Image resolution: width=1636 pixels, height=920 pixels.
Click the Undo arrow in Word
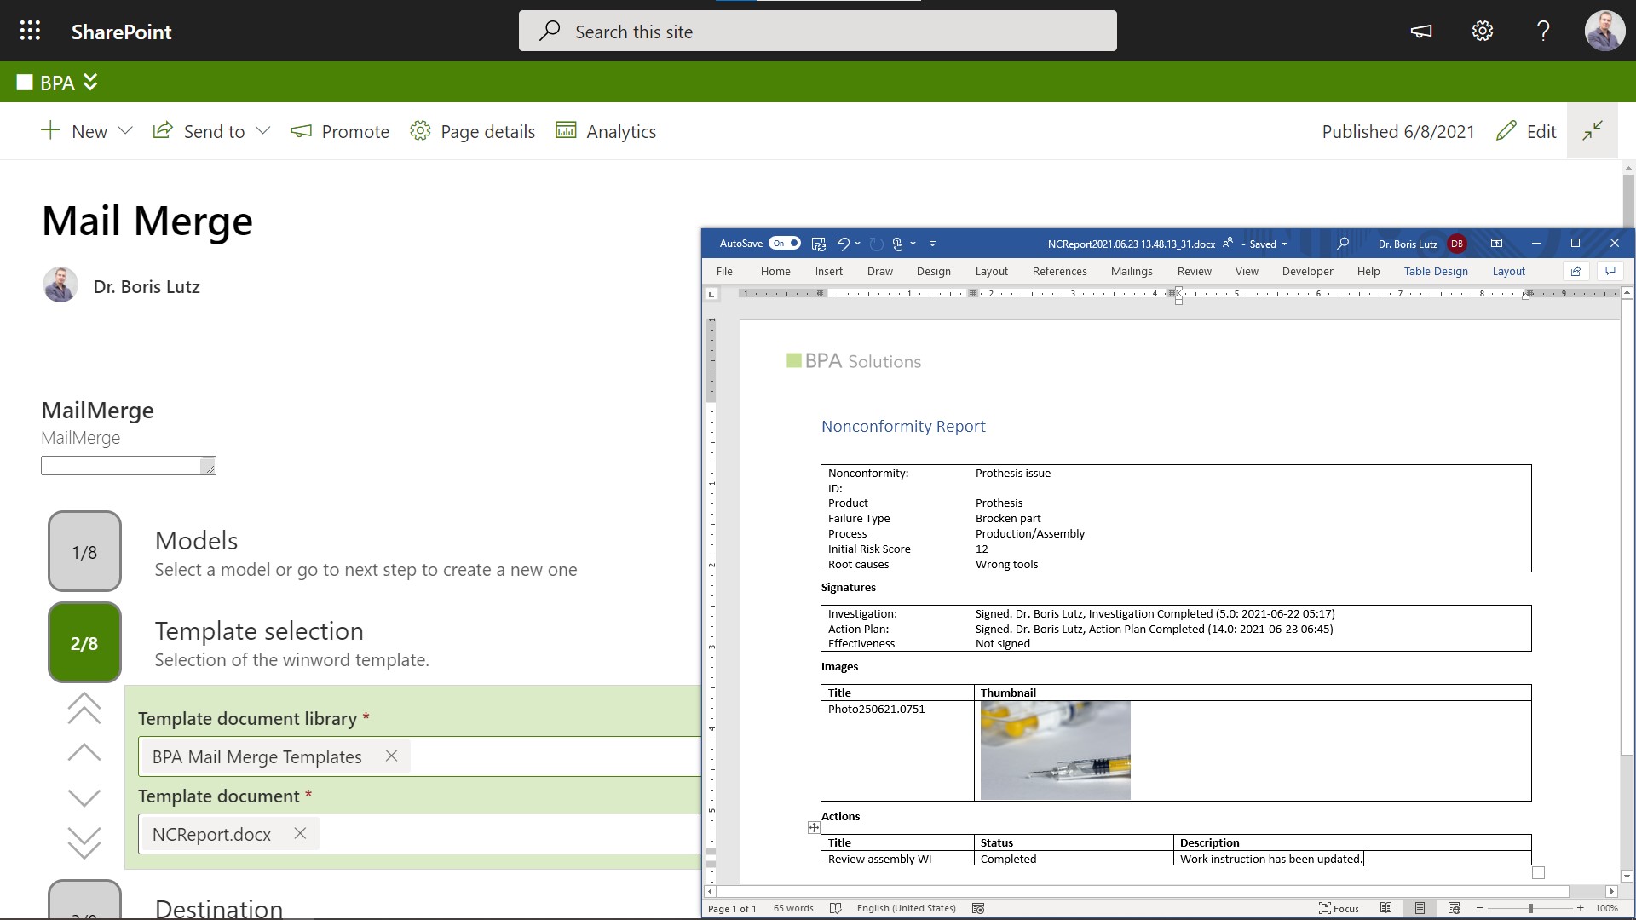tap(843, 244)
